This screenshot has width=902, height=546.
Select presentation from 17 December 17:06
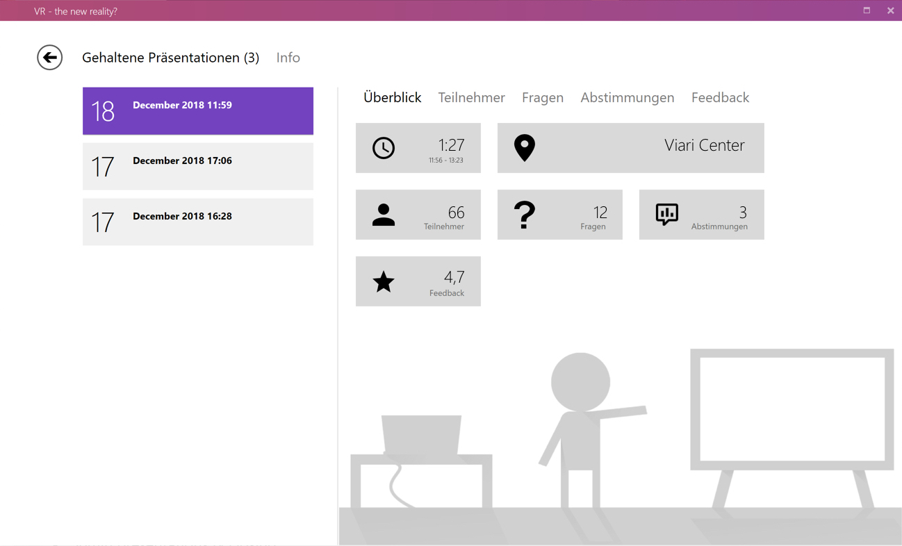pyautogui.click(x=197, y=167)
